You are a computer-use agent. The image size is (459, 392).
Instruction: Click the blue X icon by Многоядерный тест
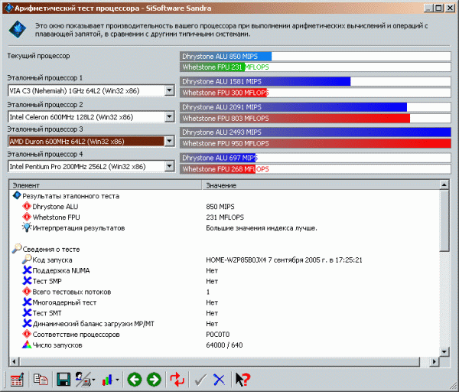tap(27, 302)
